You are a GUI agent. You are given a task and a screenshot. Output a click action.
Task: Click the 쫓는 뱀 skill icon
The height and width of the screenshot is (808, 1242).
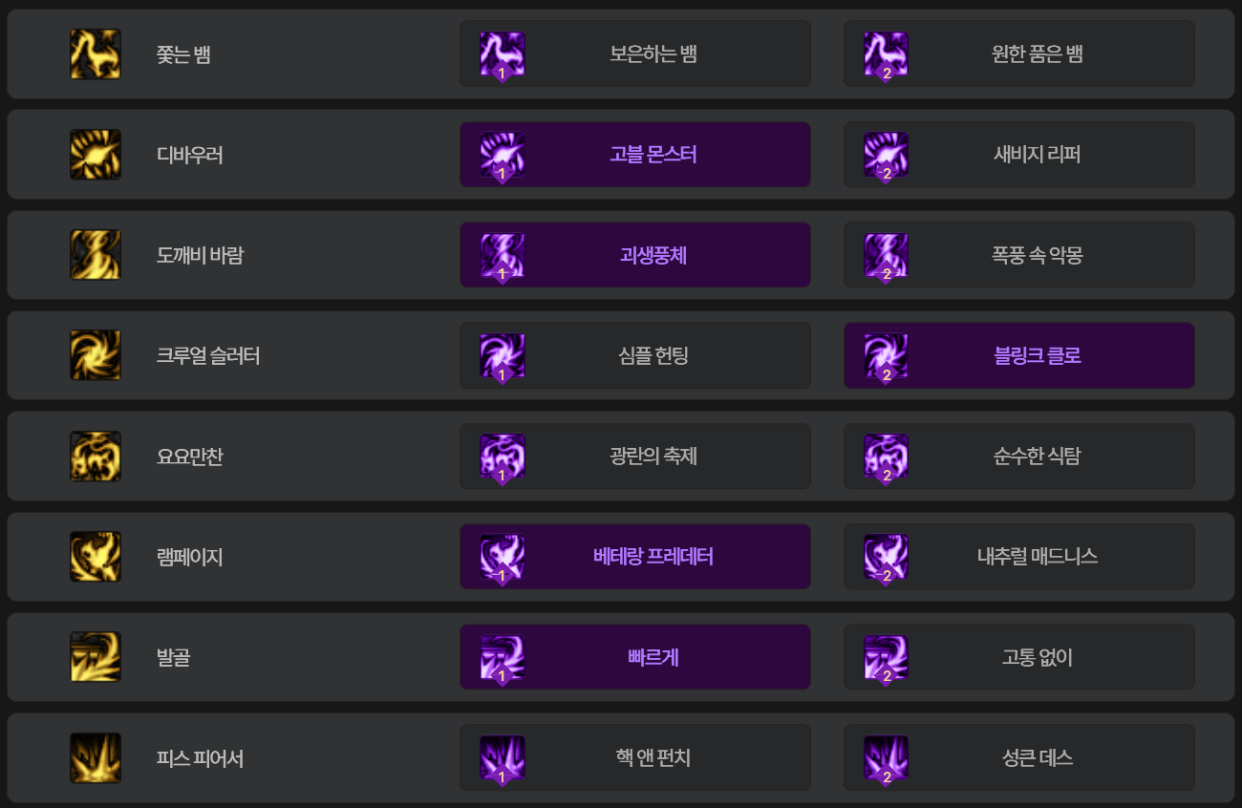pyautogui.click(x=96, y=53)
